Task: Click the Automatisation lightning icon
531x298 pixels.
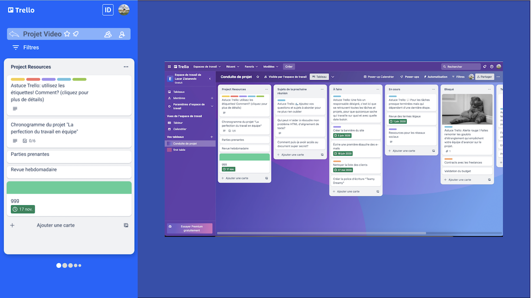Action: pyautogui.click(x=425, y=76)
